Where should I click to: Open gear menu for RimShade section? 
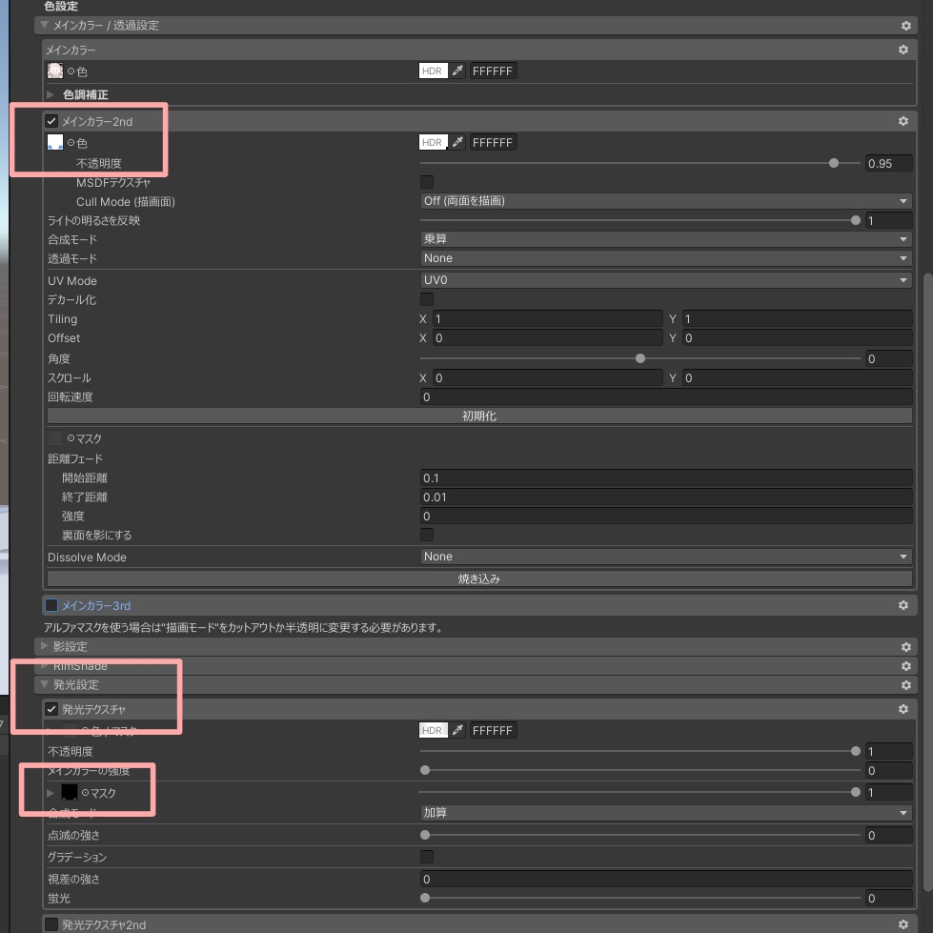point(905,666)
